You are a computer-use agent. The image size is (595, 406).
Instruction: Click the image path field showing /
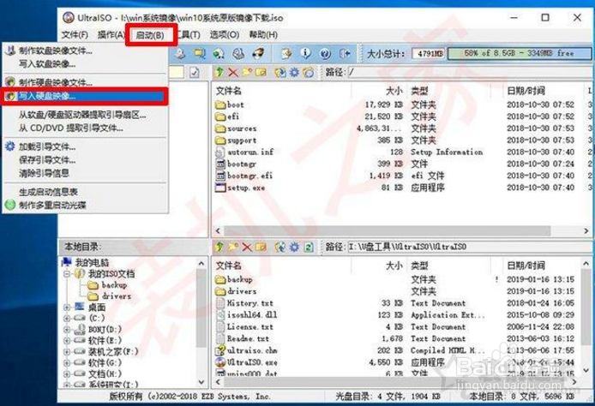pyautogui.click(x=470, y=72)
